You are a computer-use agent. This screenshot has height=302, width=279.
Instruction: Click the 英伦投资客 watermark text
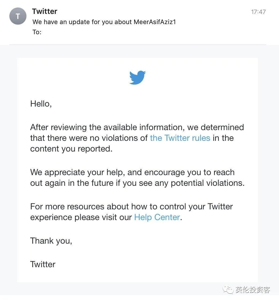pyautogui.click(x=253, y=290)
